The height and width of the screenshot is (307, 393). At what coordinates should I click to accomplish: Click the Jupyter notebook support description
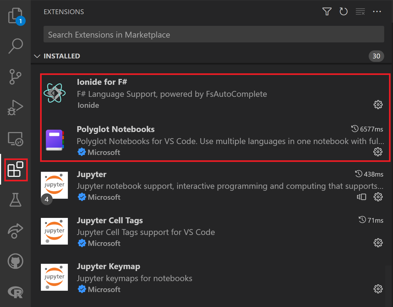230,186
